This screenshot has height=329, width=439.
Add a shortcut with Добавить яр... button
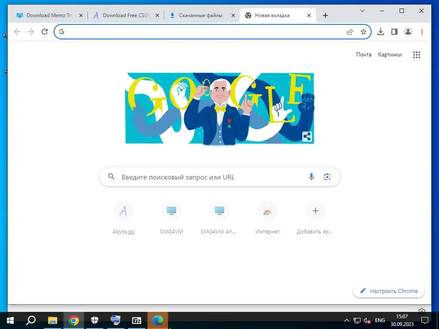[x=315, y=218]
